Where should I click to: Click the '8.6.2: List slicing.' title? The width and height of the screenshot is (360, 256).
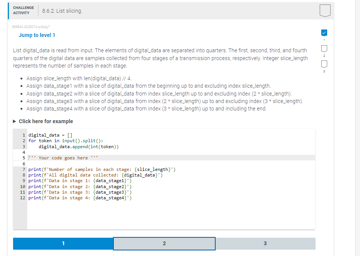pos(62,11)
